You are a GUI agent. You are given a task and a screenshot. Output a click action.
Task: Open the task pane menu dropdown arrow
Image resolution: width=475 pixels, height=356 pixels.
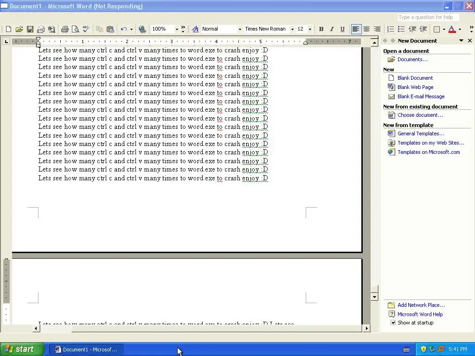point(462,41)
